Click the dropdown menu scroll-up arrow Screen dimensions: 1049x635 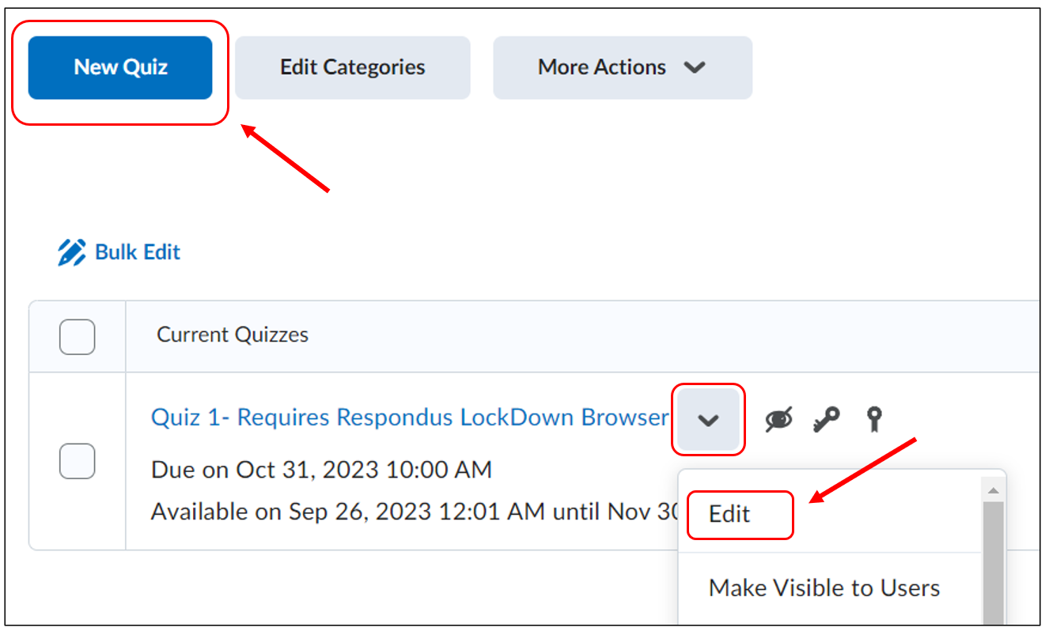993,490
